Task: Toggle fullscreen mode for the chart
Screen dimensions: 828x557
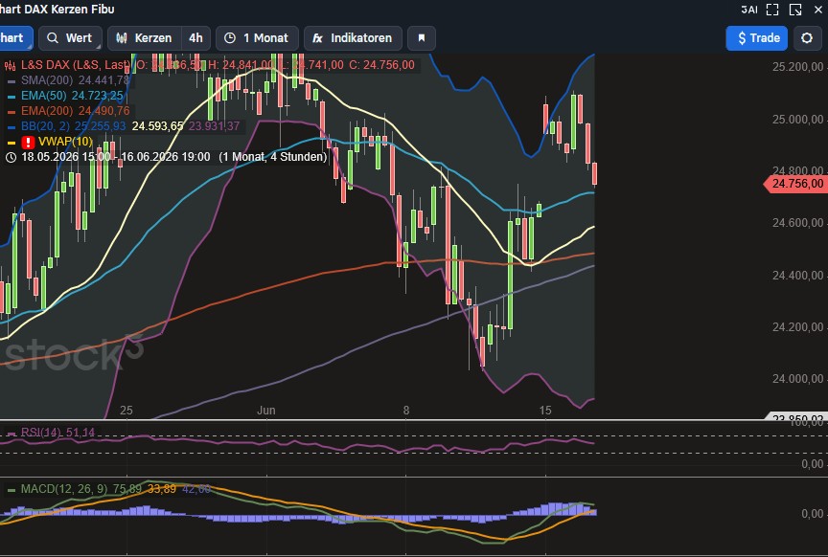Action: pyautogui.click(x=772, y=10)
